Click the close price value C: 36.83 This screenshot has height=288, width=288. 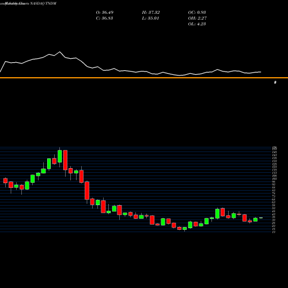[x=105, y=18]
